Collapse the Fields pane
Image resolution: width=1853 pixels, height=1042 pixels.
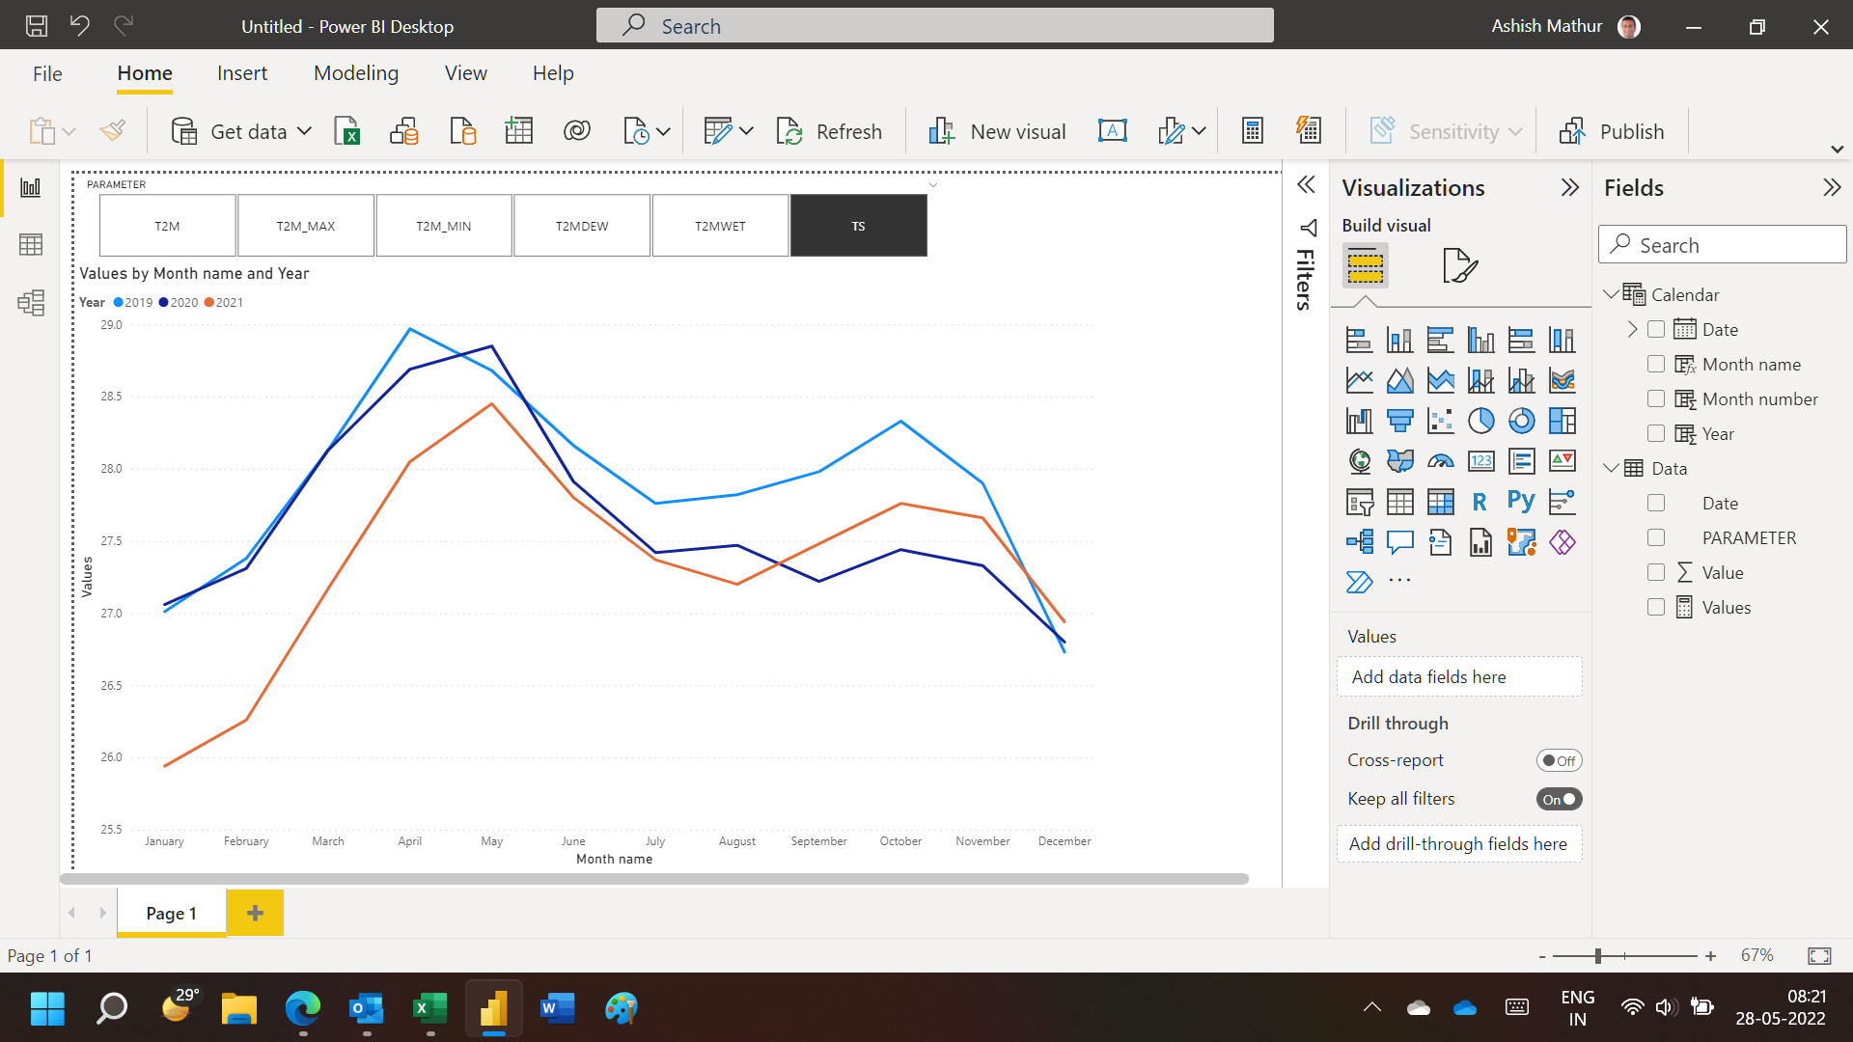[1832, 187]
